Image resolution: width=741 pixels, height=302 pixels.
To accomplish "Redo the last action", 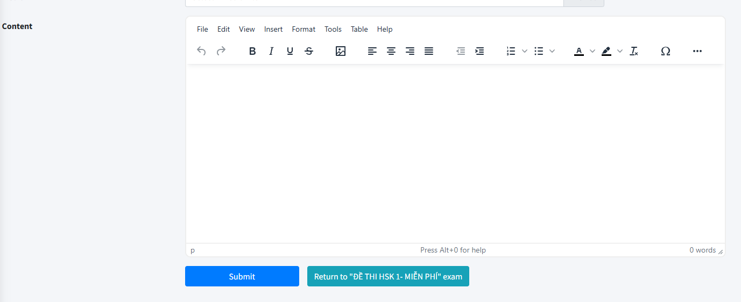I will point(221,51).
